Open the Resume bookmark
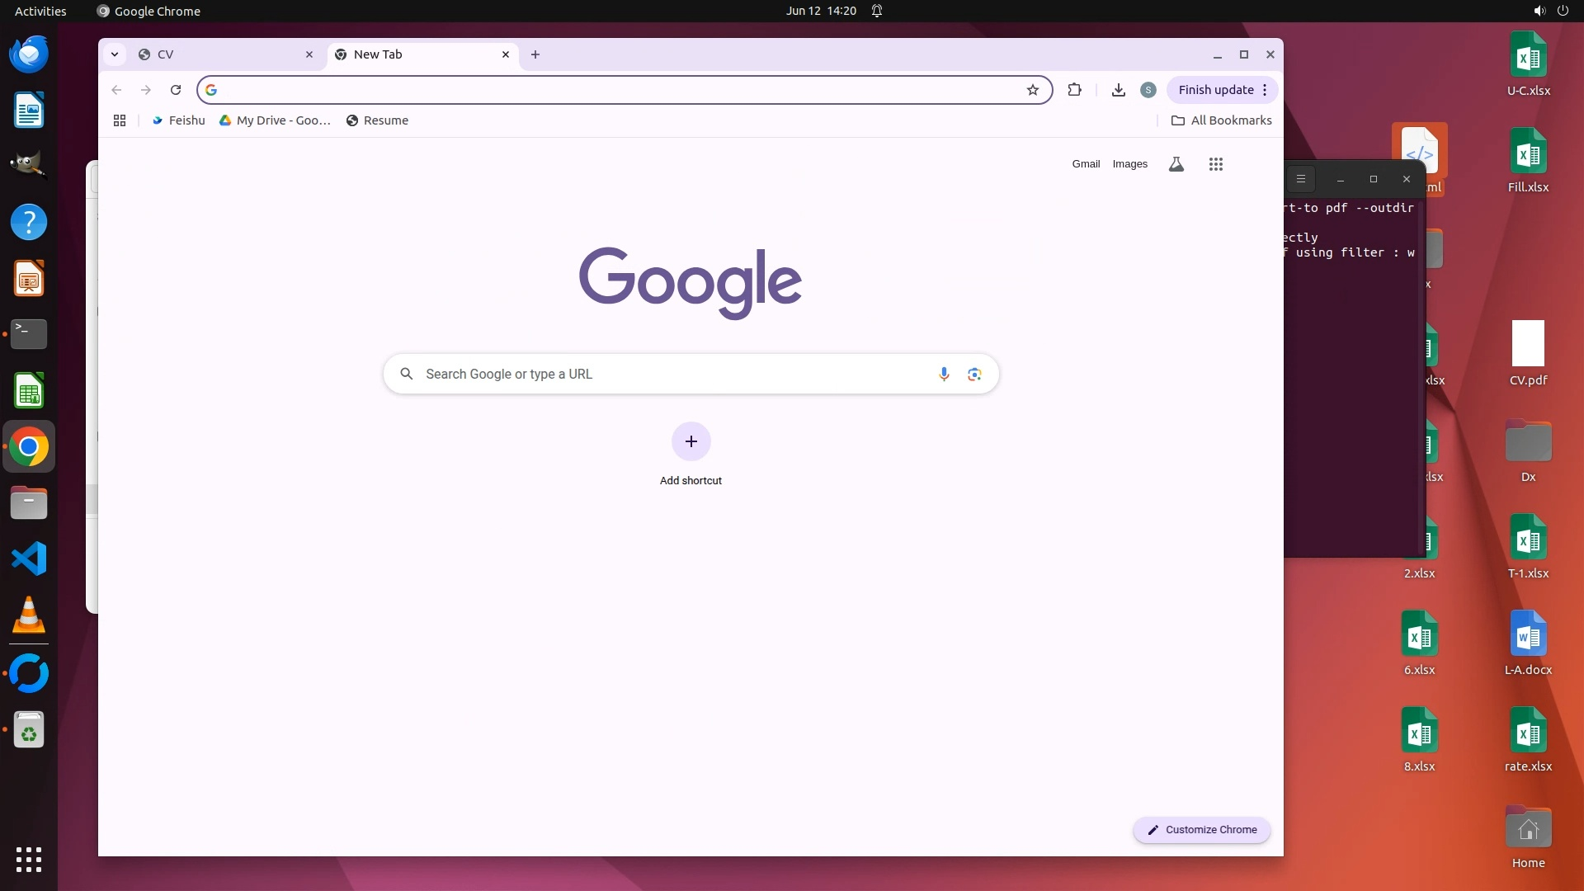The width and height of the screenshot is (1584, 891). [x=377, y=120]
